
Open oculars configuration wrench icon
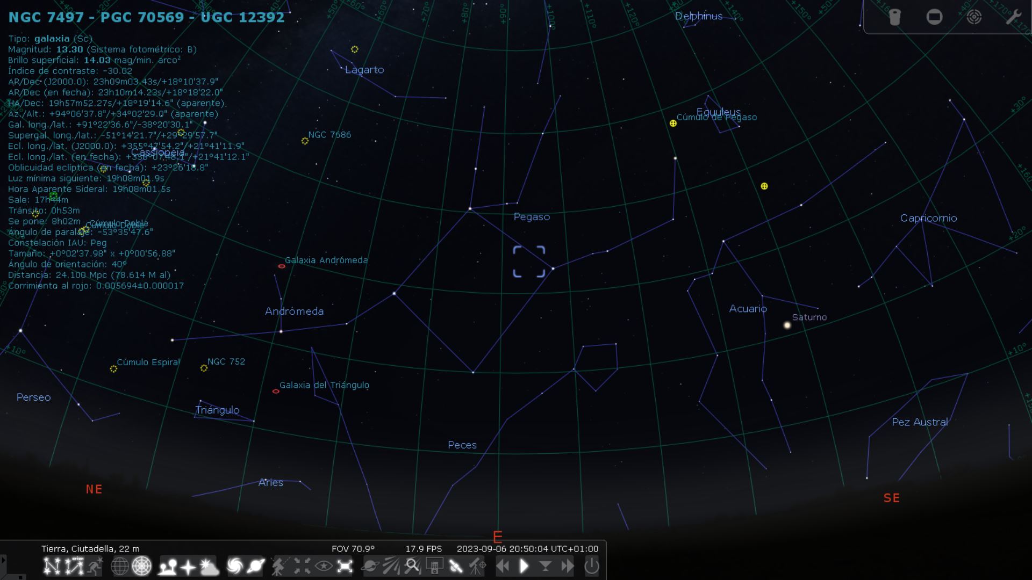(1014, 17)
